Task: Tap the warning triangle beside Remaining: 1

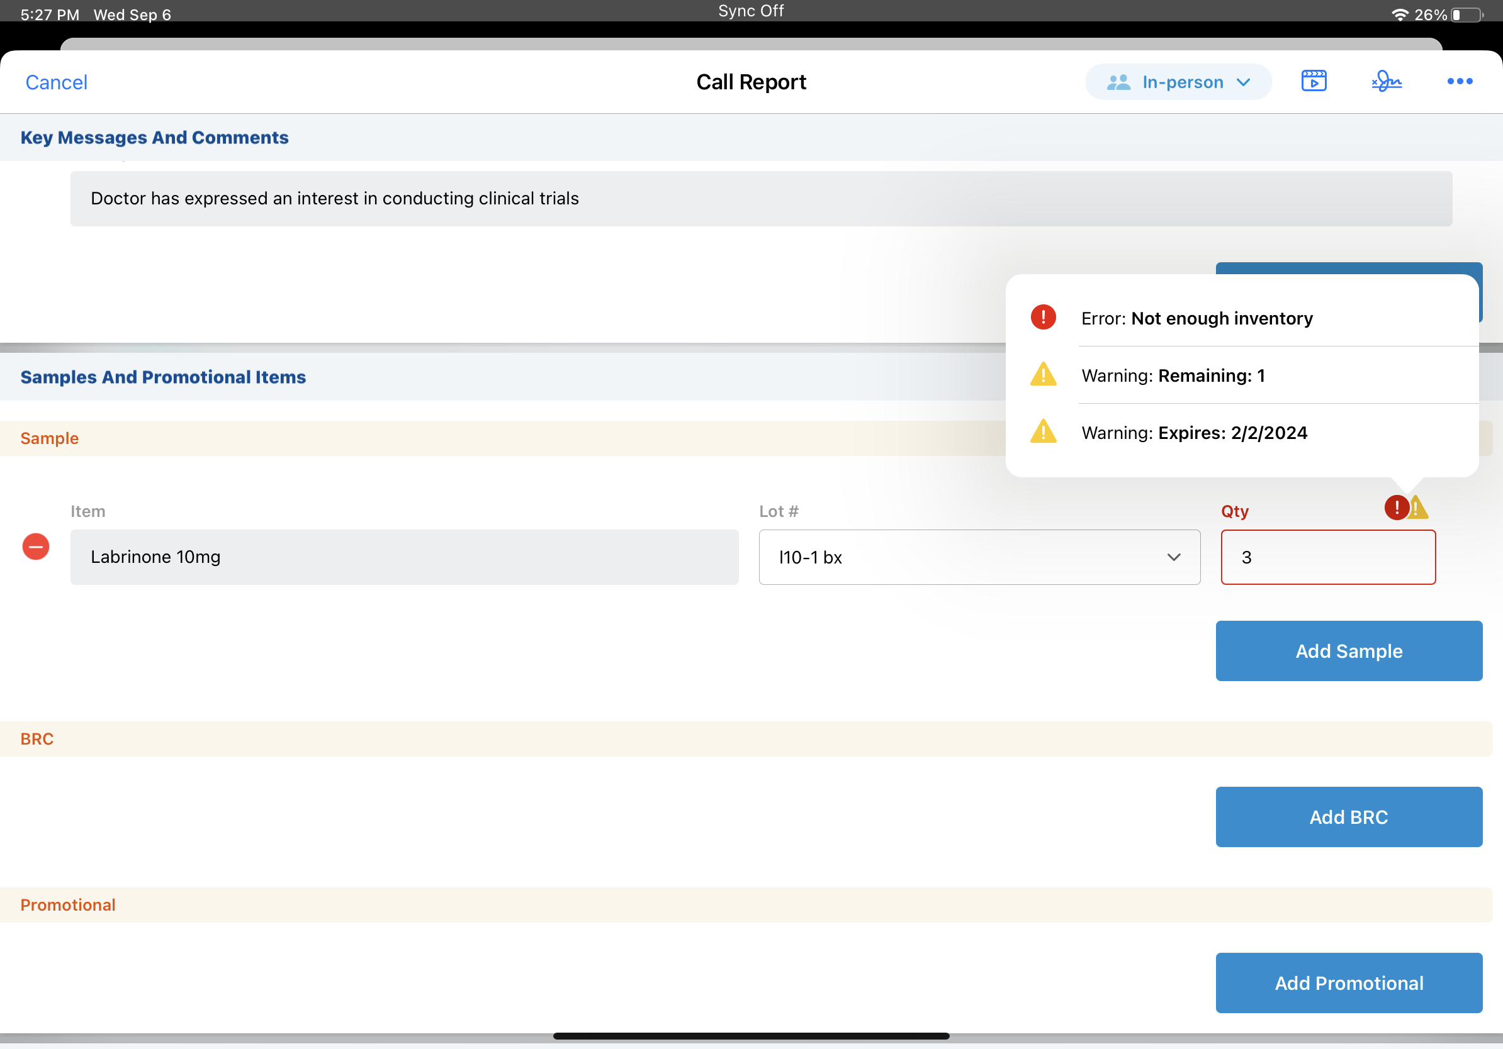Action: [x=1043, y=375]
